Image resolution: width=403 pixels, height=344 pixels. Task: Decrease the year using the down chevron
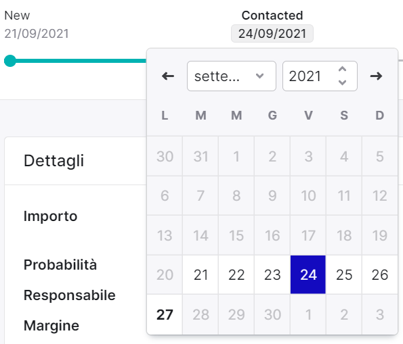[342, 82]
